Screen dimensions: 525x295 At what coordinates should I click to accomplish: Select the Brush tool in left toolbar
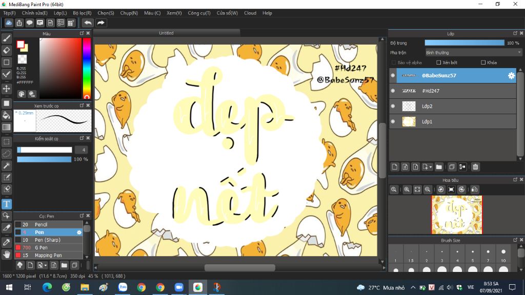click(x=6, y=39)
